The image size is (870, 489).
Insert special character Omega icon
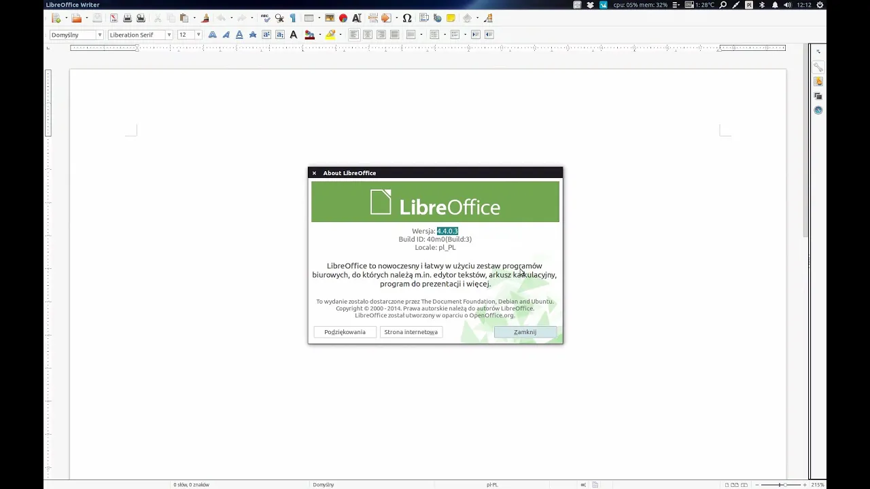click(x=407, y=18)
